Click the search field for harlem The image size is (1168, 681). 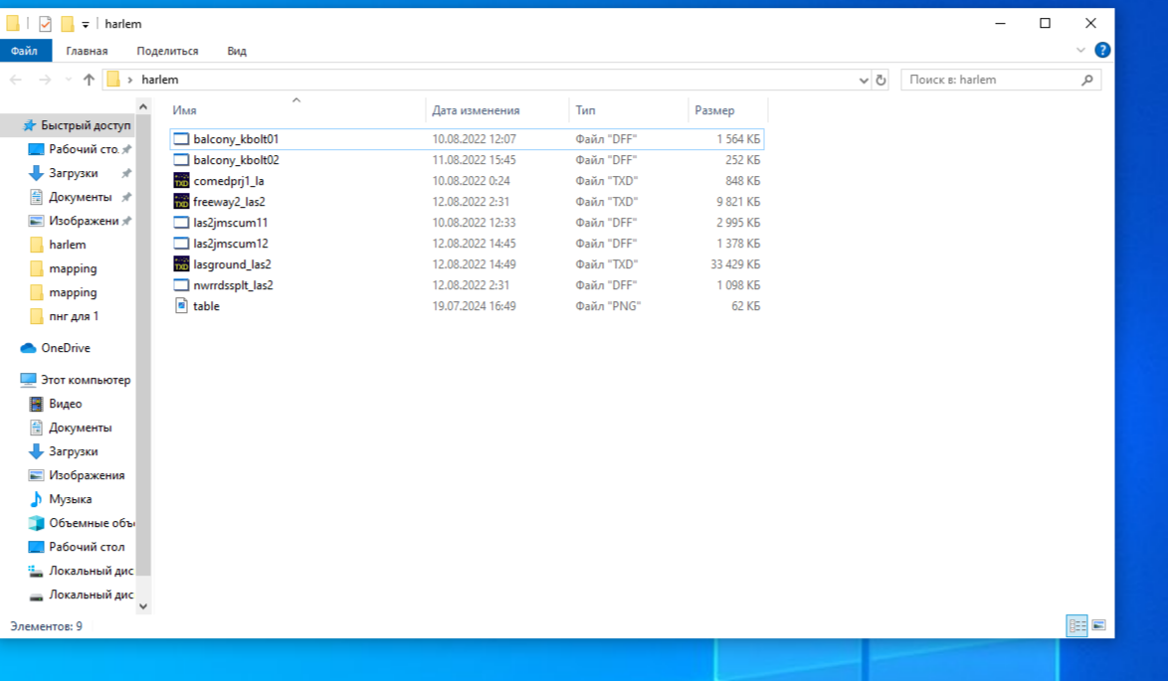click(x=990, y=80)
